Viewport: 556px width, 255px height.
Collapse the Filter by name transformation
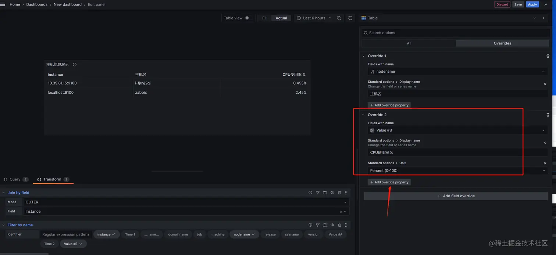point(4,225)
